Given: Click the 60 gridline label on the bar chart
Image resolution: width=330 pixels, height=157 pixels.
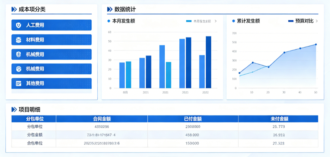Looking at the screenshot, I should [110, 32].
